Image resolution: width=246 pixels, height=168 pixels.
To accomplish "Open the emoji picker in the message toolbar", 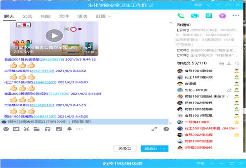I will pyautogui.click(x=6, y=129).
